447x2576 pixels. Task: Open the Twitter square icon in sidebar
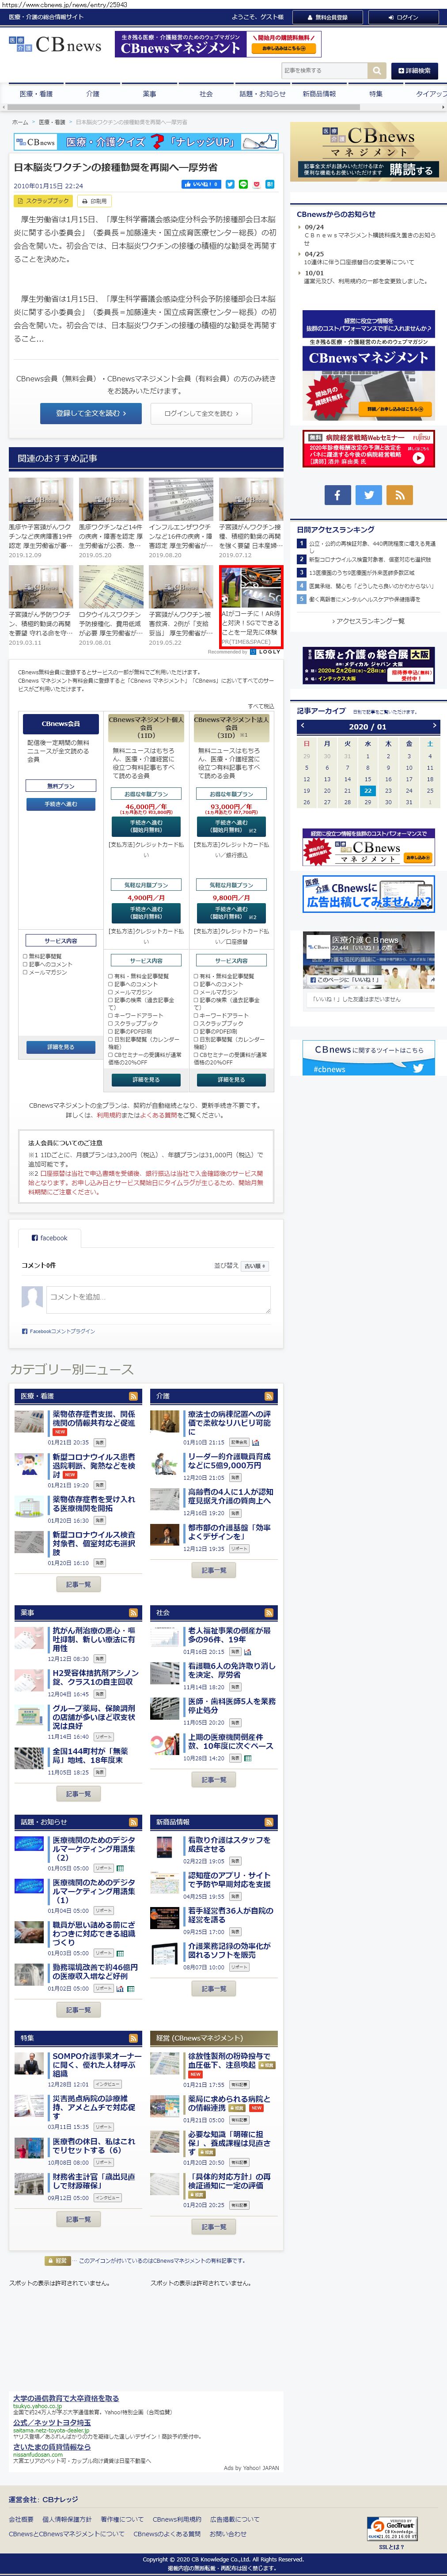(x=369, y=494)
